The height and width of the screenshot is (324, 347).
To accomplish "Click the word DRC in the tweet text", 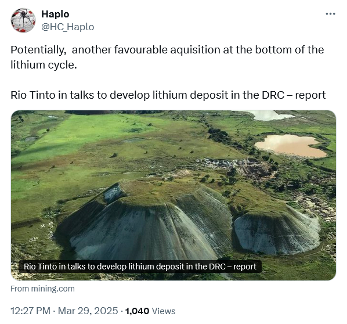I will [273, 95].
